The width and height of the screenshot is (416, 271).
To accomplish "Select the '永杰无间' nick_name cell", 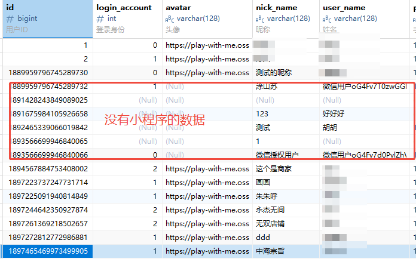I will click(271, 210).
